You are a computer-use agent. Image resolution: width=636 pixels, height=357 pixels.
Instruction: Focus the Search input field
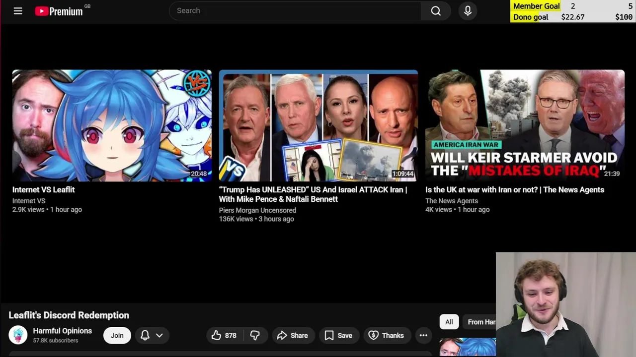pyautogui.click(x=295, y=11)
